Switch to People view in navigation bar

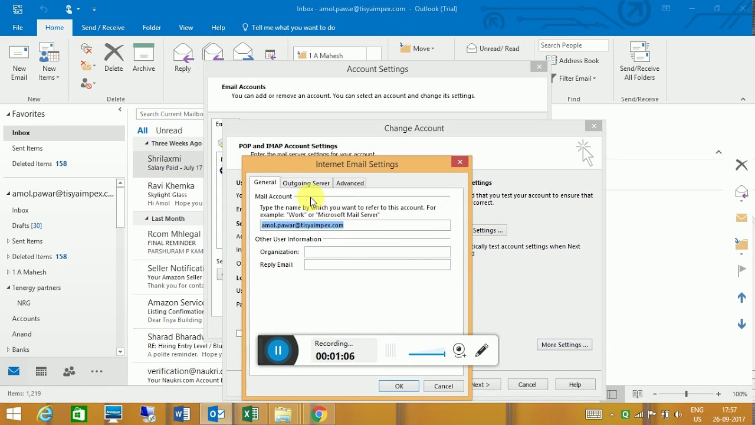click(69, 371)
